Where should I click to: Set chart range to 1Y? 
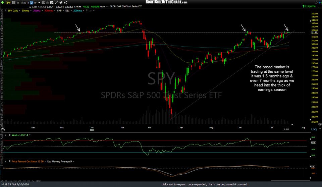pos(6,181)
